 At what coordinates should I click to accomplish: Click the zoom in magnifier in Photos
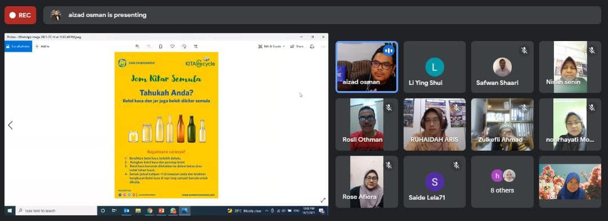coord(137,47)
